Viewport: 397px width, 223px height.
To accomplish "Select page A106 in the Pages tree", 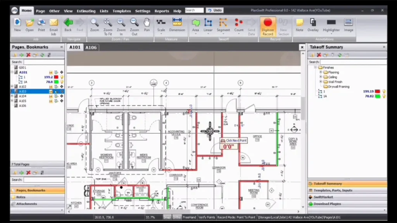I will click(x=22, y=106).
